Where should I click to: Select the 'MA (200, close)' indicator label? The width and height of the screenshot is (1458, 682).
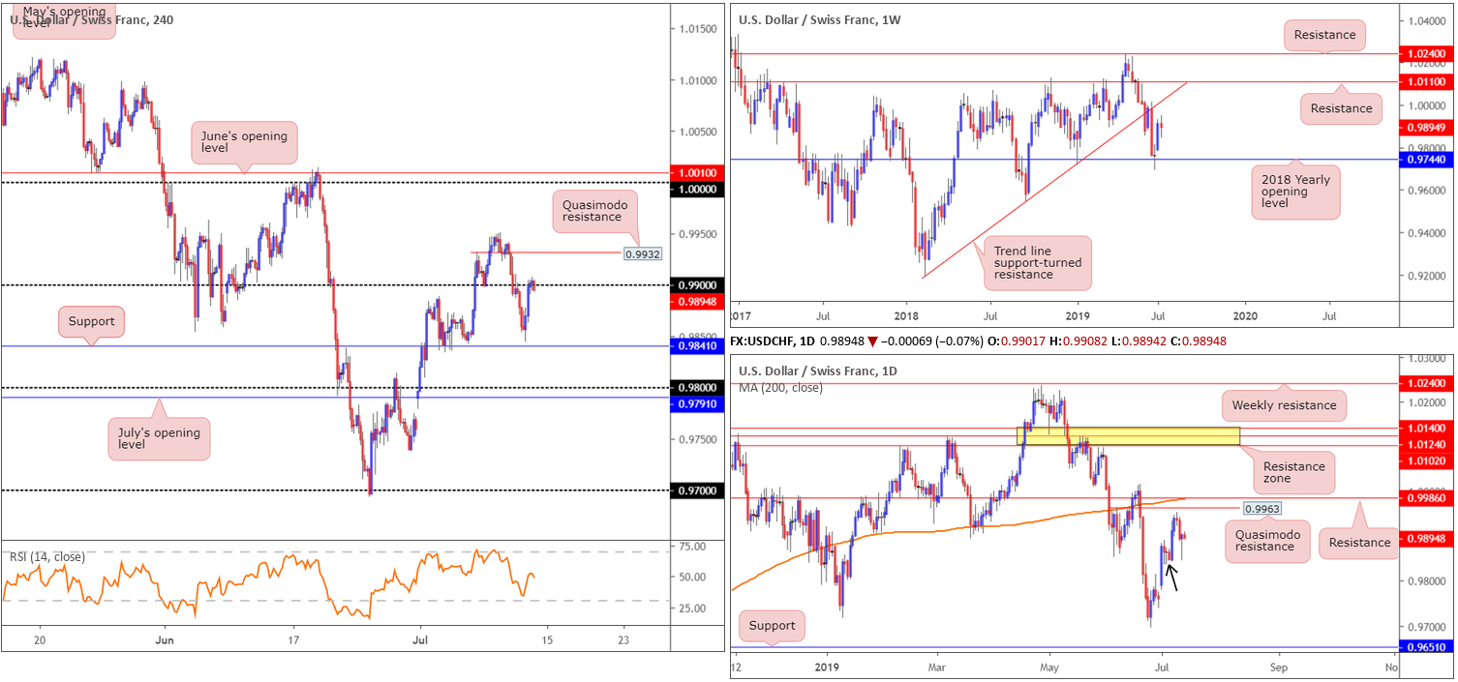[x=780, y=388]
